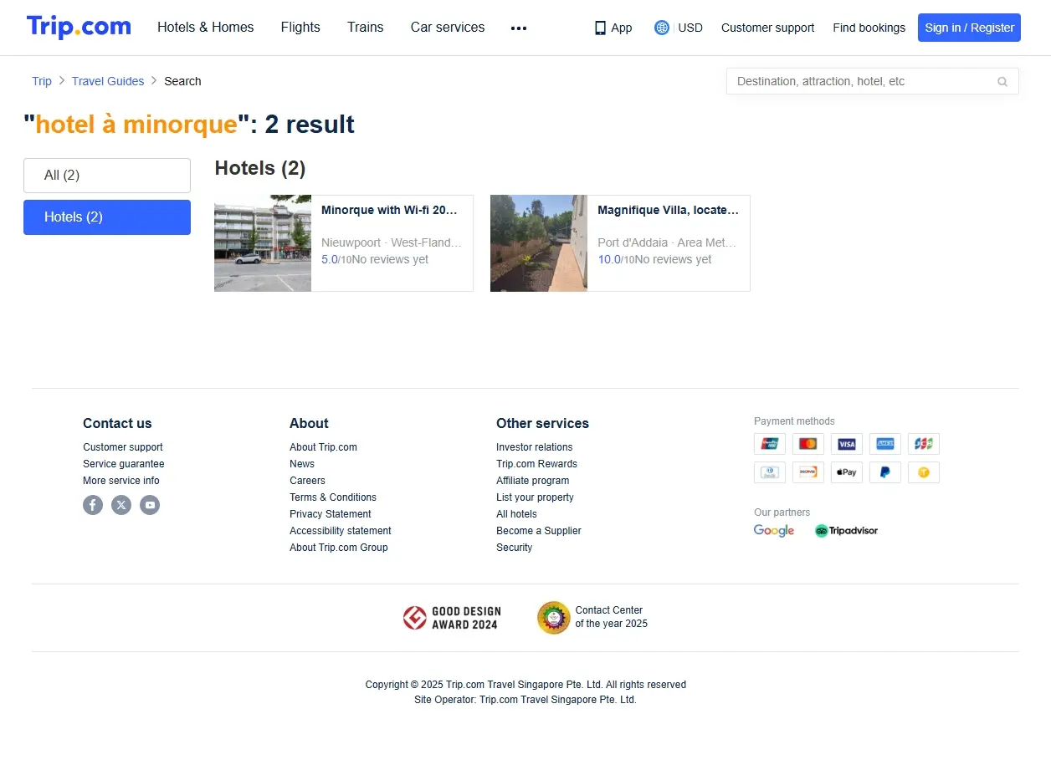Open Affiliate program link

[532, 481]
